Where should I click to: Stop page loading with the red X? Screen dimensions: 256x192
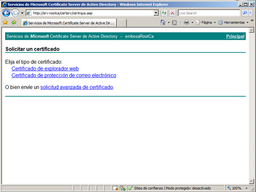tap(173, 13)
